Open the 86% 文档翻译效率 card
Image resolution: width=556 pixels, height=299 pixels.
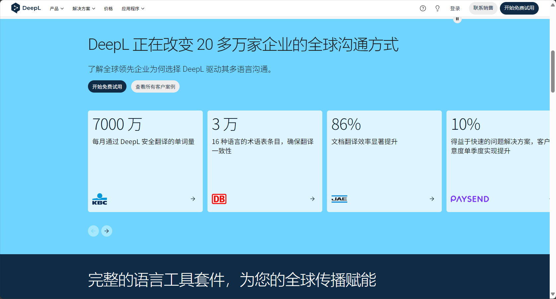pyautogui.click(x=384, y=161)
